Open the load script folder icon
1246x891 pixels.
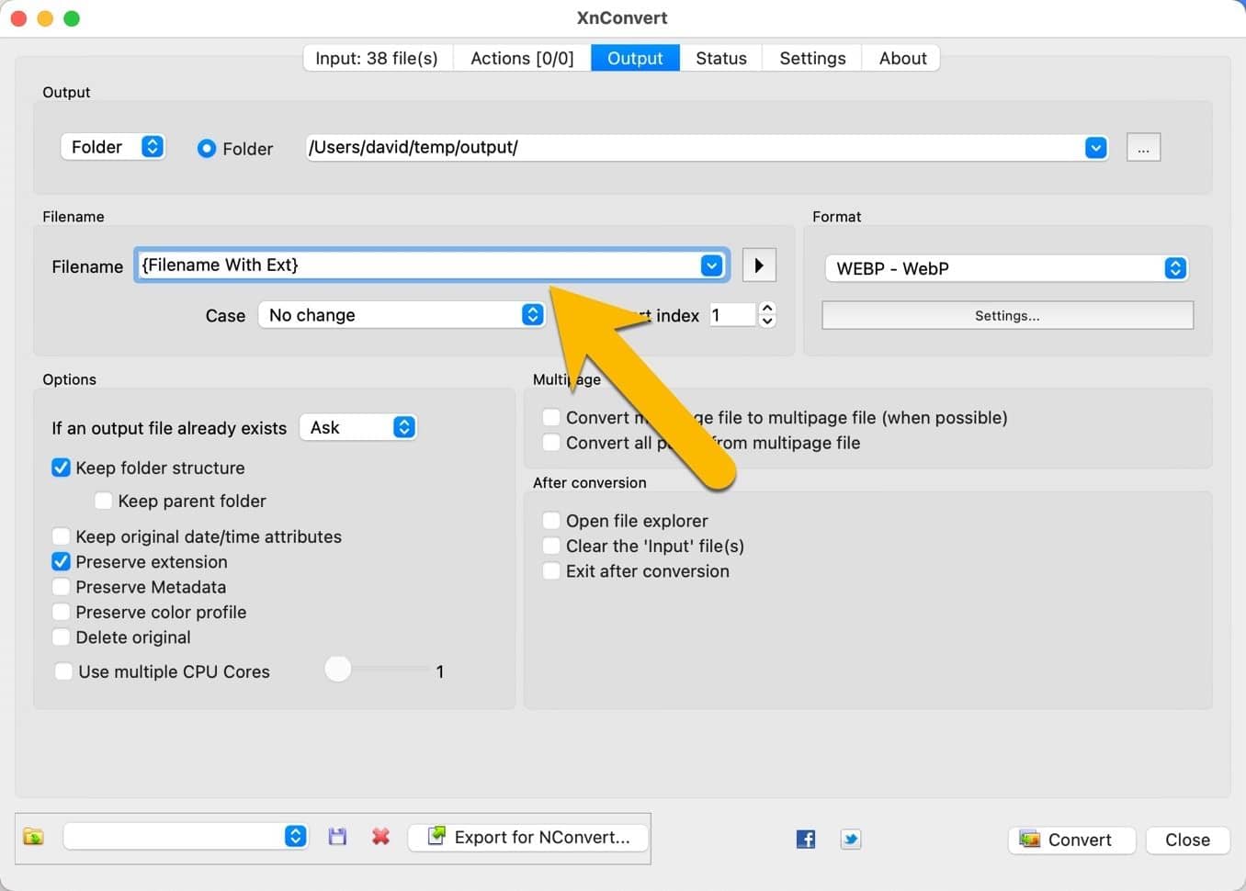click(33, 837)
